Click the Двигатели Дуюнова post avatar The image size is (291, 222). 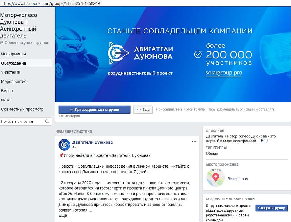coord(64,144)
